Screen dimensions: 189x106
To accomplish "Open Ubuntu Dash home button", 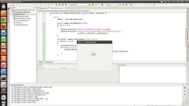I will 4,7.
